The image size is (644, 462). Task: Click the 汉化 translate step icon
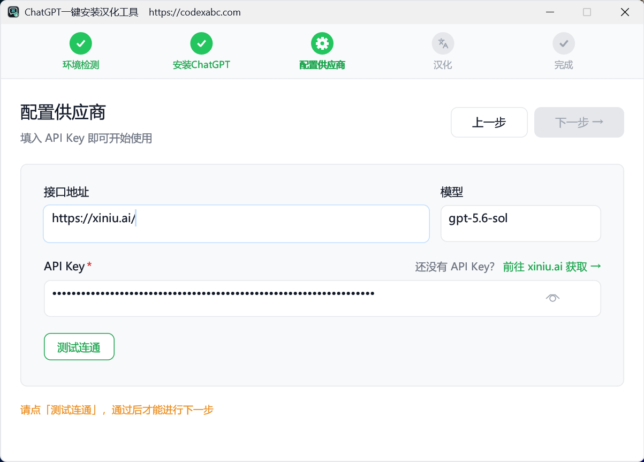(443, 43)
